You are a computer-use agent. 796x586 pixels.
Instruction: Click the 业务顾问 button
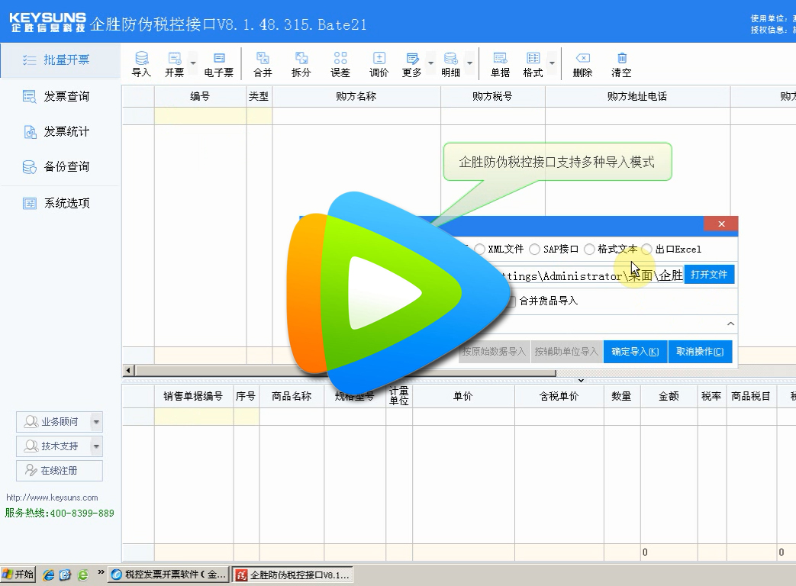coord(53,422)
